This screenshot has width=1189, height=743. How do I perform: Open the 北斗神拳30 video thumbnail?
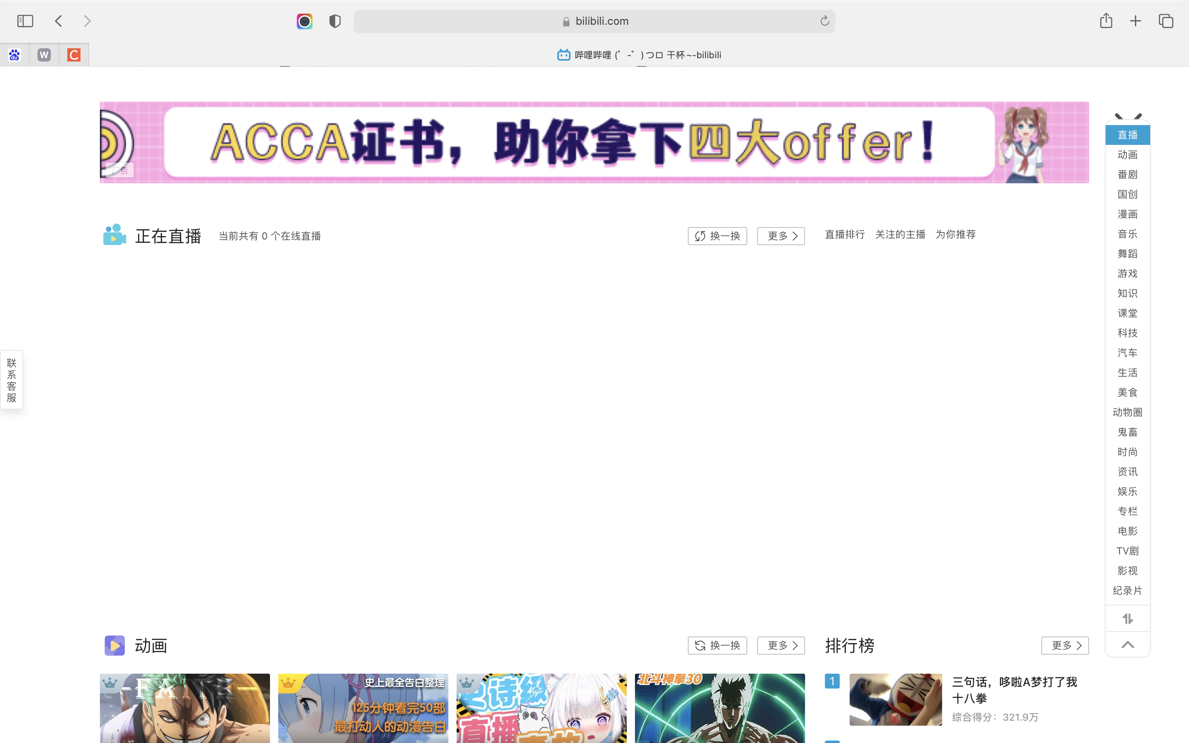[x=720, y=708]
